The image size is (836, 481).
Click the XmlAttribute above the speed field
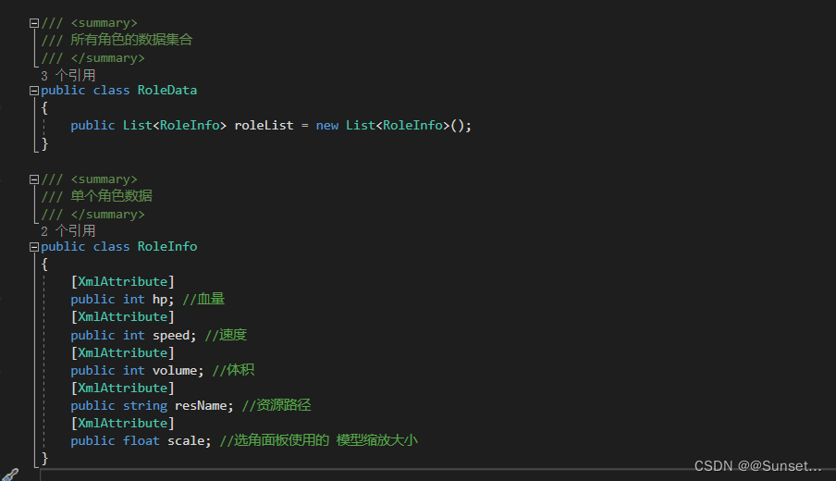[x=123, y=316]
